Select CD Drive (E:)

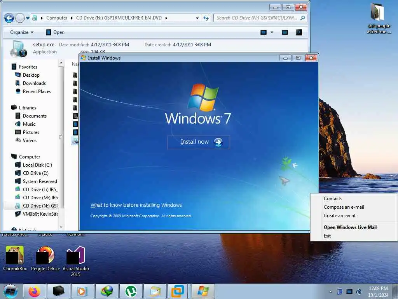point(35,173)
